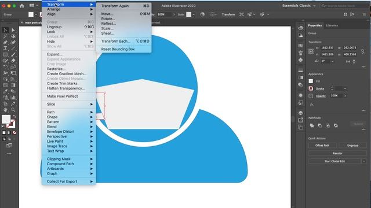Open the Essentials Classic workspace dropdown
The width and height of the screenshot is (371, 208).
point(299,6)
